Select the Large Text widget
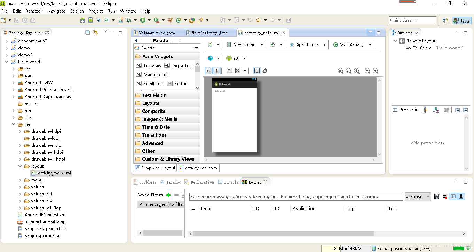The height and width of the screenshot is (252, 474). point(179,65)
